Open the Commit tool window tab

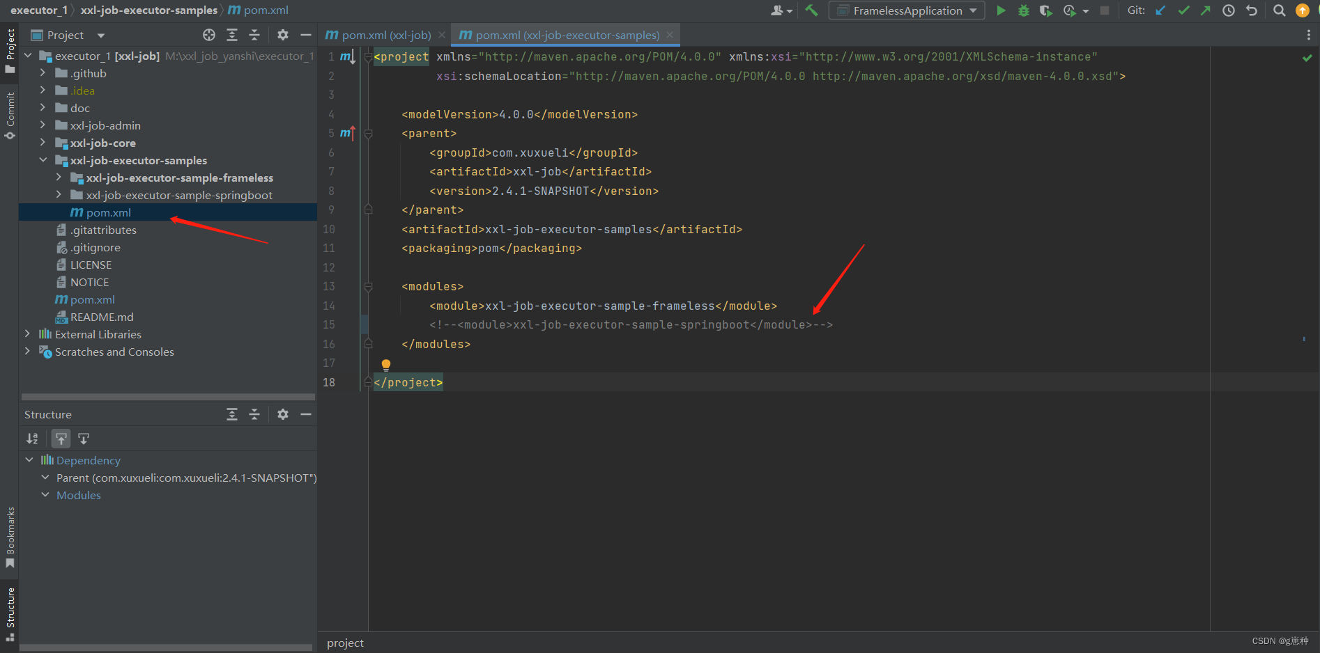point(10,116)
